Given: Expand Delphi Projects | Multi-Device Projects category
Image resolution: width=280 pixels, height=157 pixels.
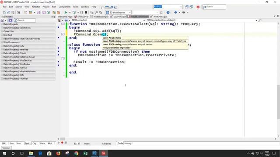Looking at the screenshot, I should 2,39.
